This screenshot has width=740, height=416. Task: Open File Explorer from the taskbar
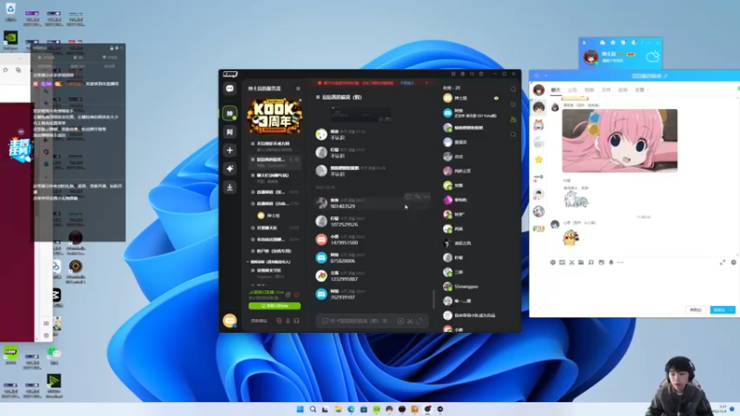coord(339,409)
